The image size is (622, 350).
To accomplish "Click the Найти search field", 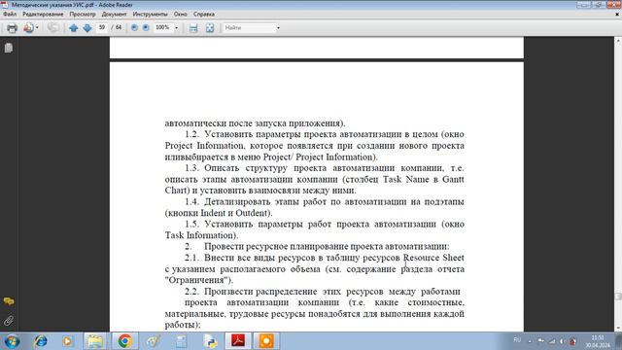I will [x=249, y=28].
